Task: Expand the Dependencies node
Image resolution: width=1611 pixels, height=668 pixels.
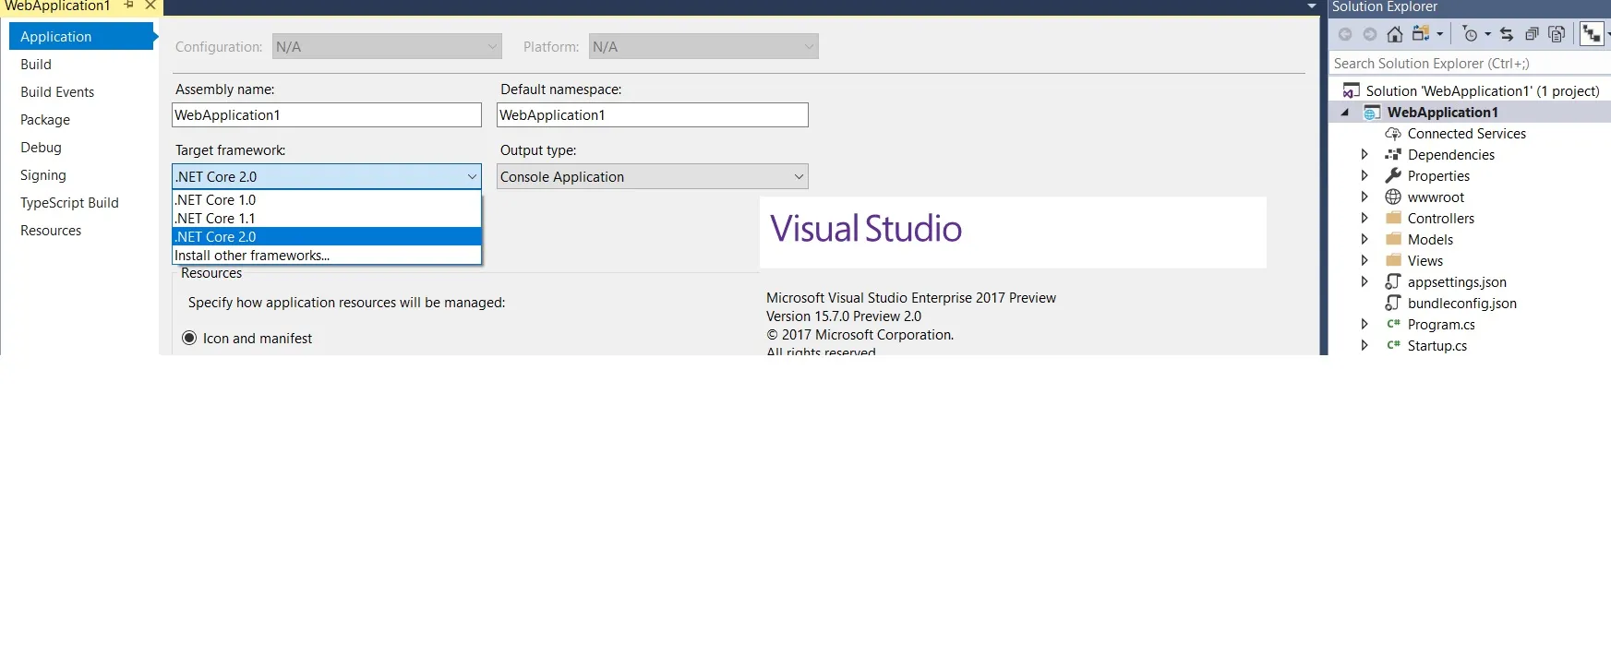Action: 1365,155
